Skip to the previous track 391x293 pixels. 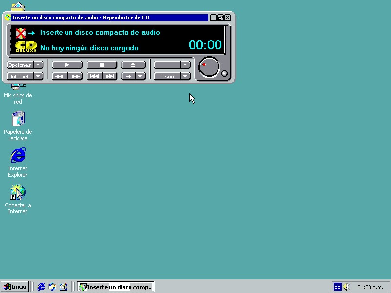(x=94, y=76)
